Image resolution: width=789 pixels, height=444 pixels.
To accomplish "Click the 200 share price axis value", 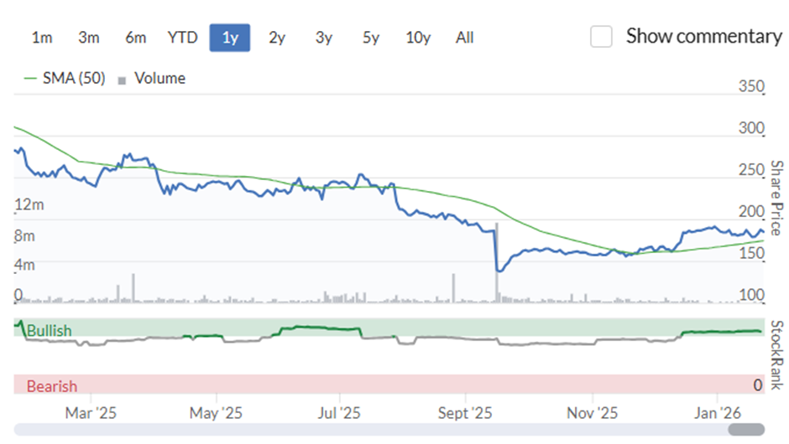I will pyautogui.click(x=751, y=211).
